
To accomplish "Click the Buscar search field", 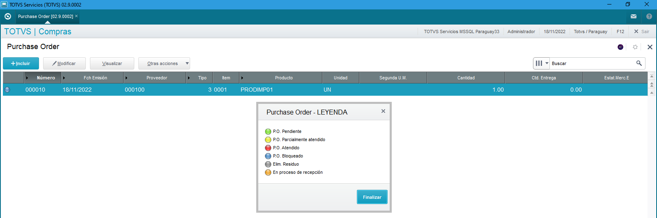I will 592,63.
